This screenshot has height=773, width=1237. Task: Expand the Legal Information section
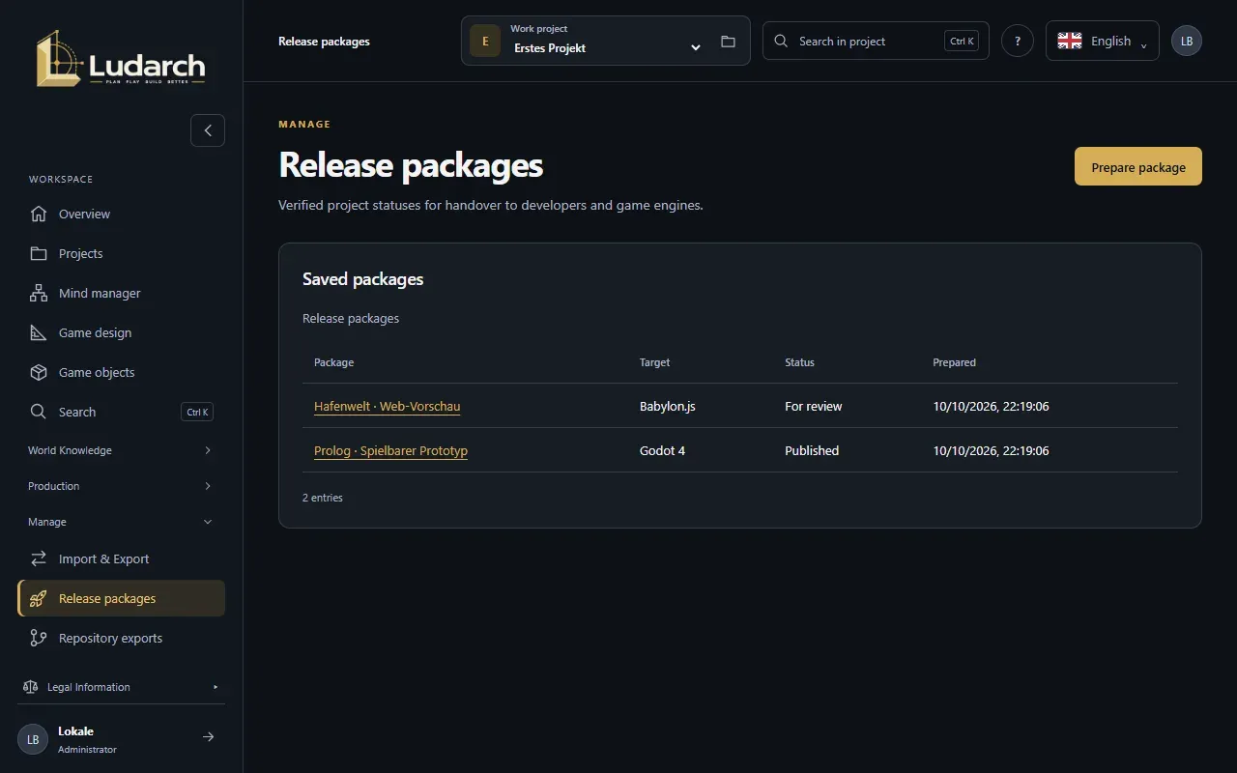[x=121, y=687]
